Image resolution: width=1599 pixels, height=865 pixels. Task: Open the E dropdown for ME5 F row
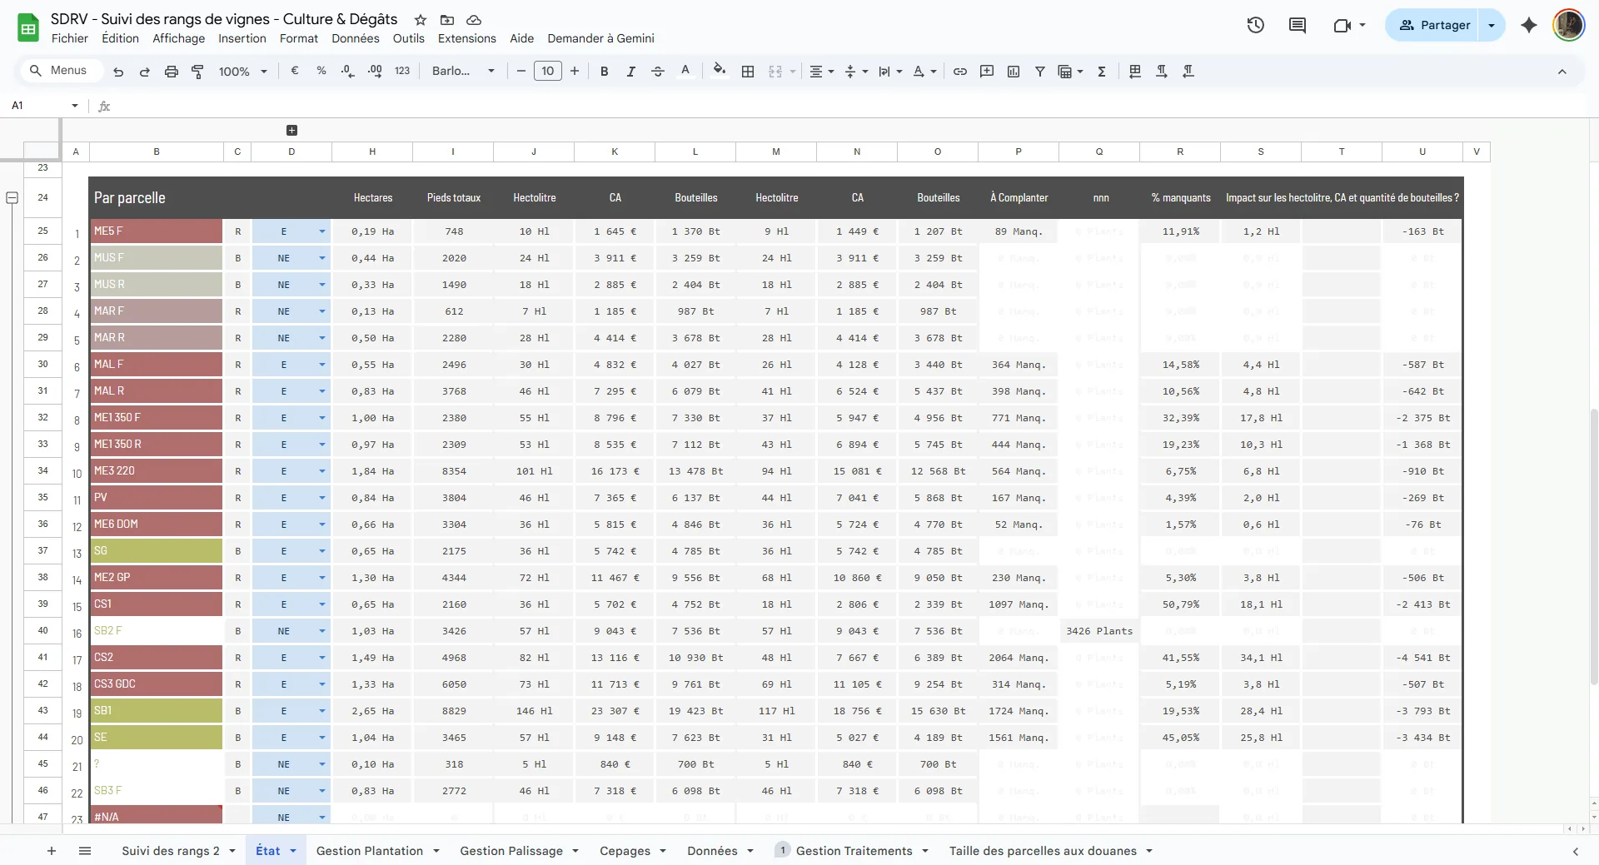coord(321,231)
